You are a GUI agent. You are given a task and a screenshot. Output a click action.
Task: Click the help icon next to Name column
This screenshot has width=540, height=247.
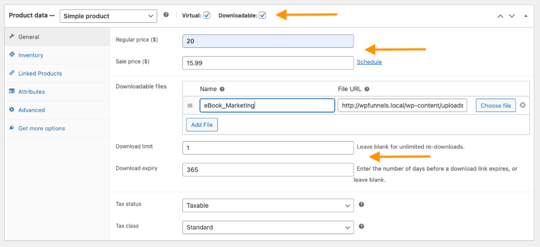(x=222, y=89)
